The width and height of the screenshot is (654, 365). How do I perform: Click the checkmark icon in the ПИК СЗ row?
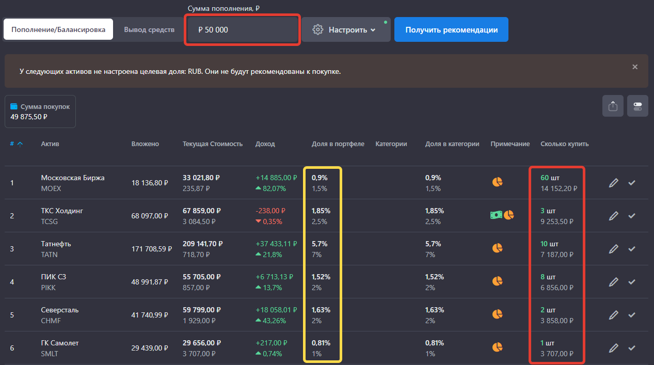632,282
